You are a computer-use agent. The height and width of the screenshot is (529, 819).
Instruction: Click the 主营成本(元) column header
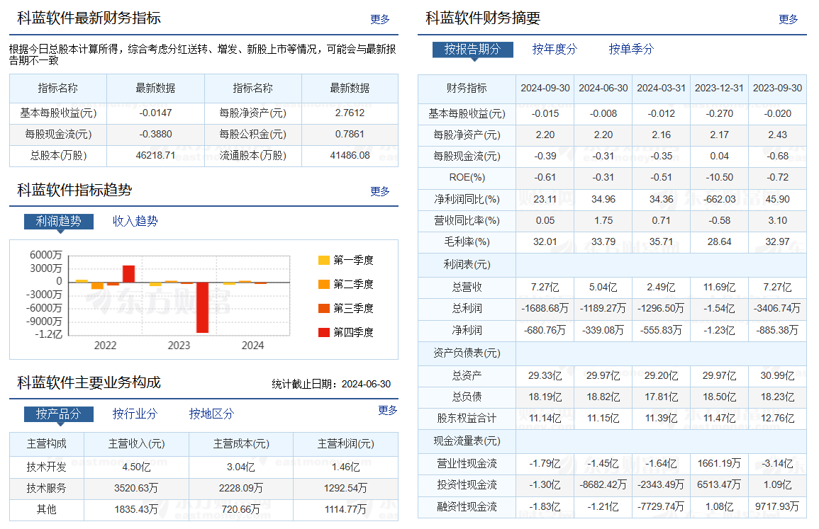point(241,444)
